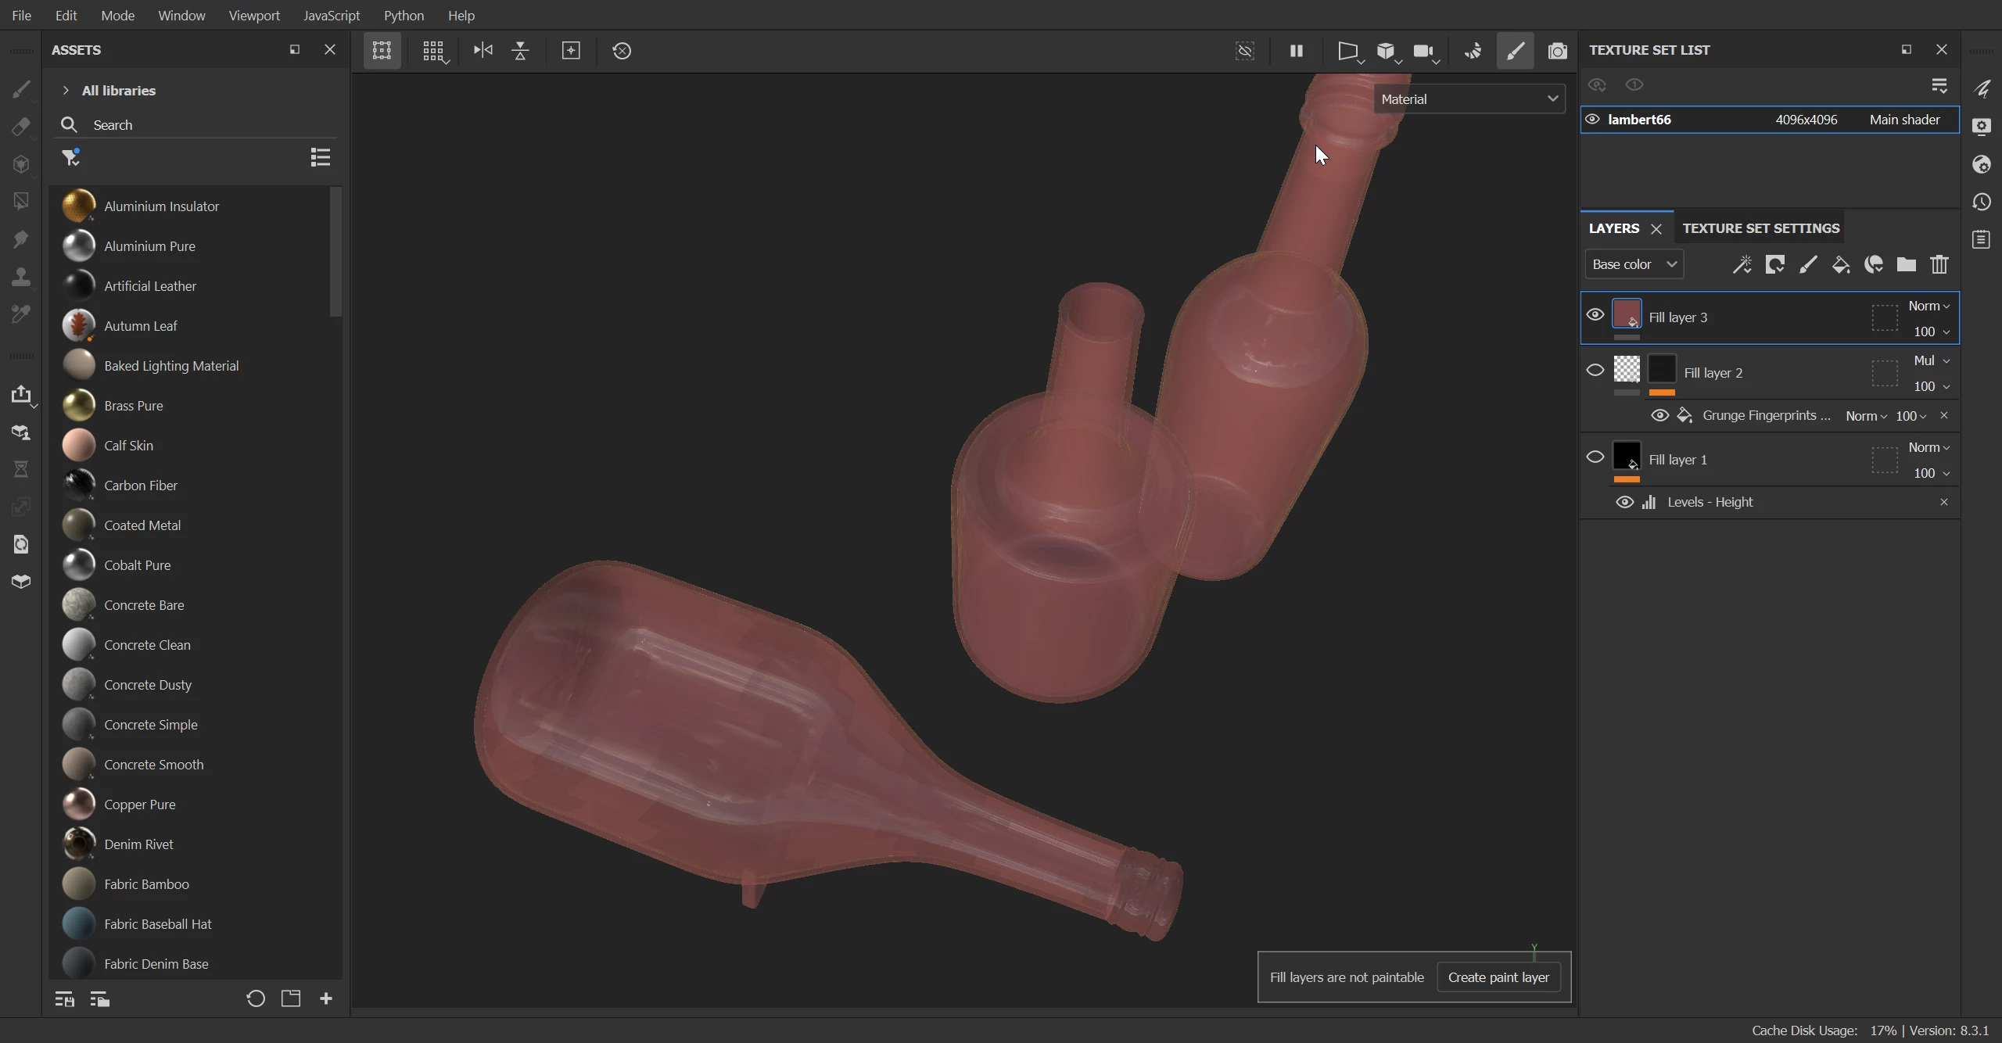
Task: Select the Polygon Fill tool
Action: pyautogui.click(x=21, y=202)
